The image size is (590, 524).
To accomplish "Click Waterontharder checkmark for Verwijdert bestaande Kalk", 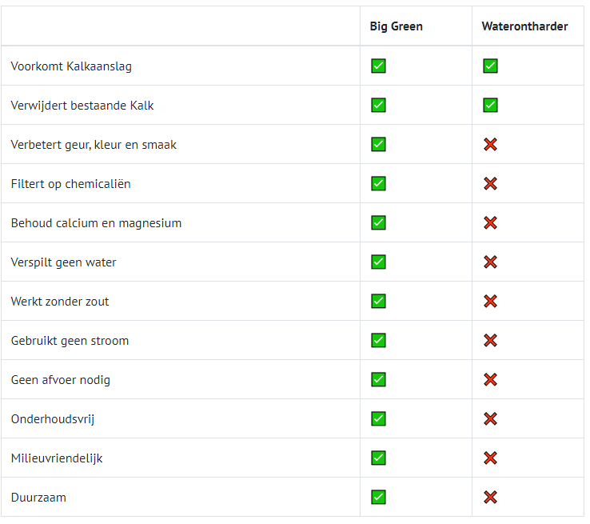I will click(x=490, y=105).
